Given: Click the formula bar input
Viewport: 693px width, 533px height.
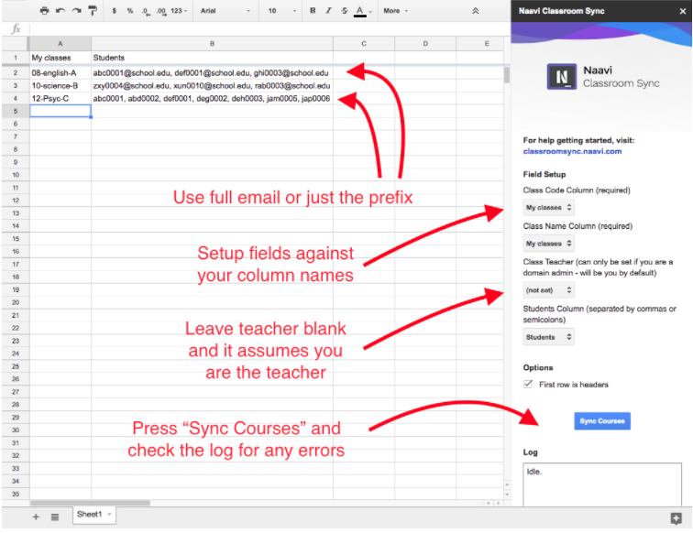Looking at the screenshot, I should [269, 29].
